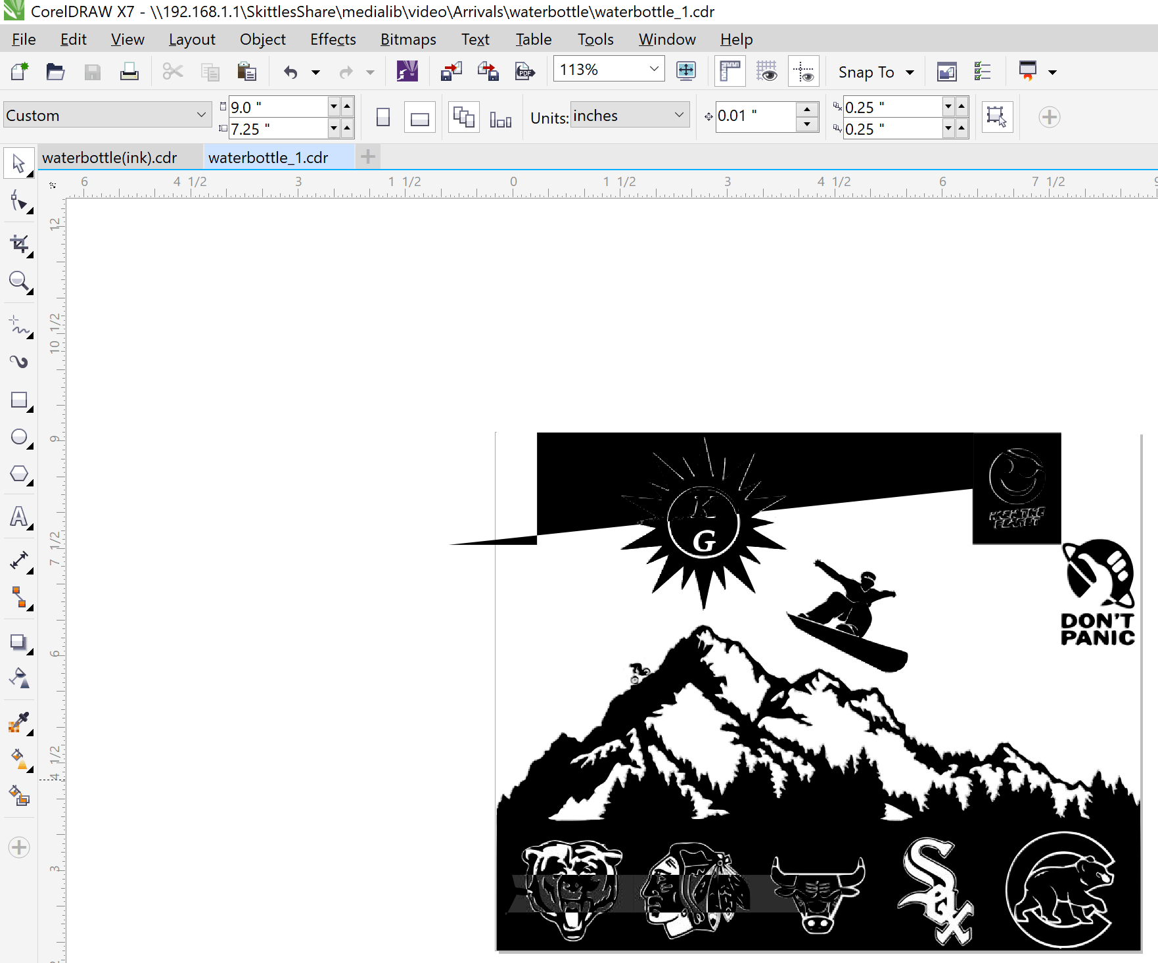
Task: Select the Shape edit tool
Action: (19, 201)
